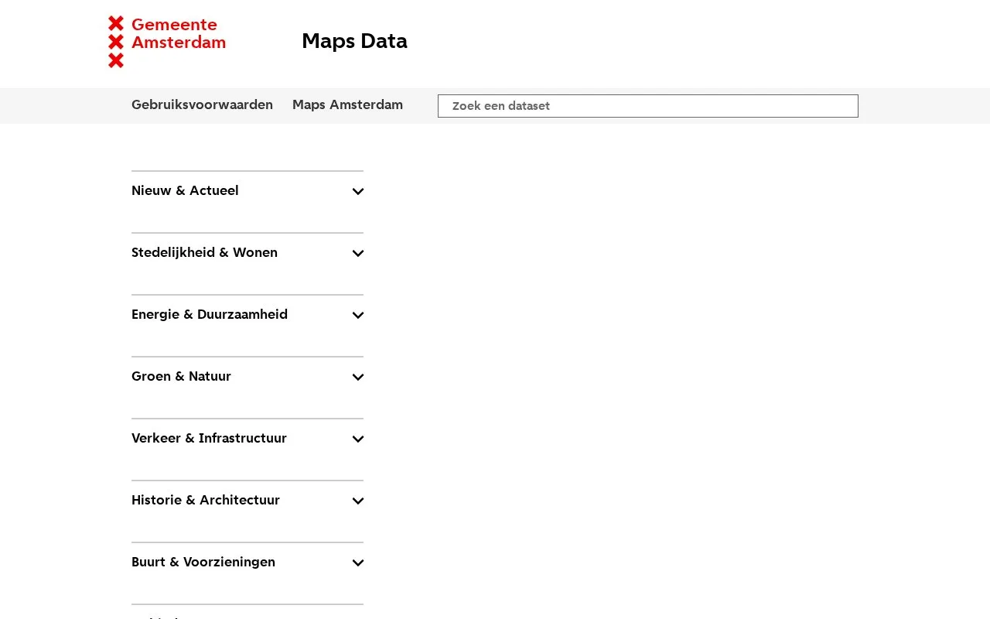This screenshot has height=619, width=990.
Task: Expand the Nieuw & Actueel chevron
Action: [x=358, y=191]
